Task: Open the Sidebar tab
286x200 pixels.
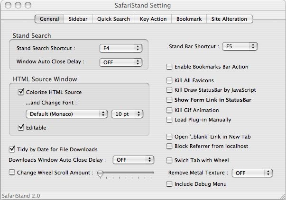Action: [x=78, y=19]
